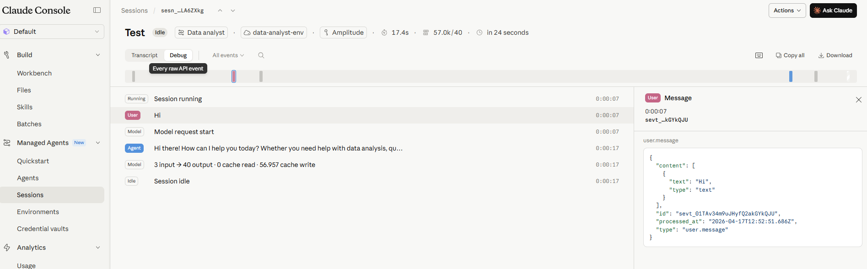Click the Ask Claude button
The width and height of the screenshot is (867, 269).
tap(833, 11)
